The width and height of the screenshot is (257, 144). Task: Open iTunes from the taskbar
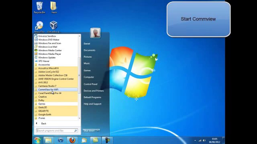[x=60, y=140]
